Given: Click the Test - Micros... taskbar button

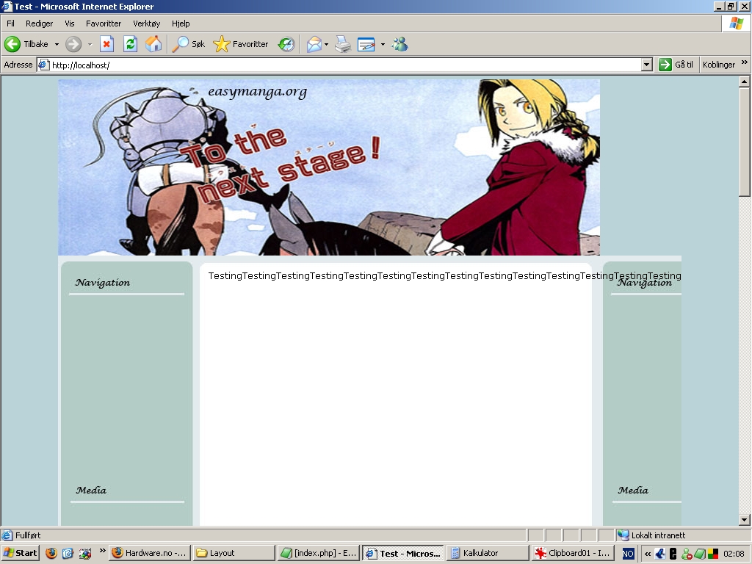Looking at the screenshot, I should pos(403,553).
